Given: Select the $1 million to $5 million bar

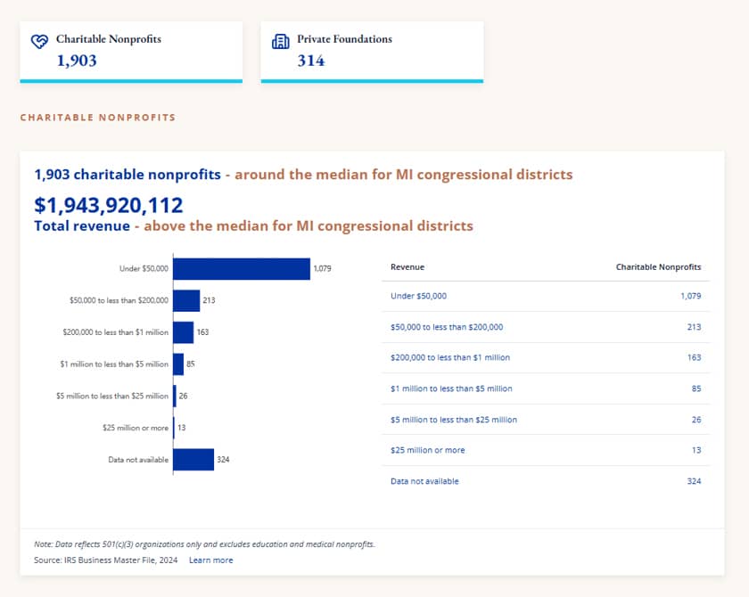Looking at the screenshot, I should point(178,364).
